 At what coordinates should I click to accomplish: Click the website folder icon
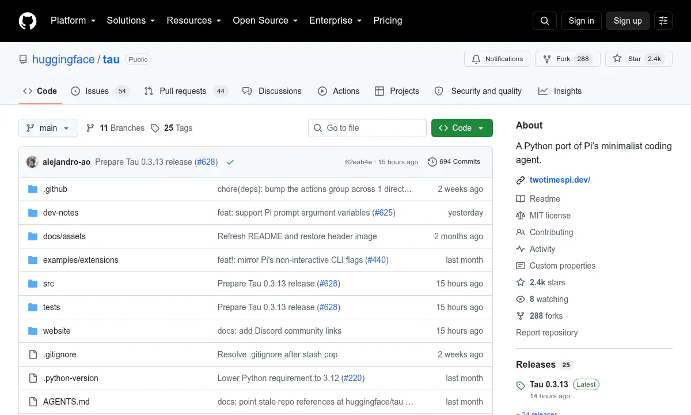(x=33, y=331)
